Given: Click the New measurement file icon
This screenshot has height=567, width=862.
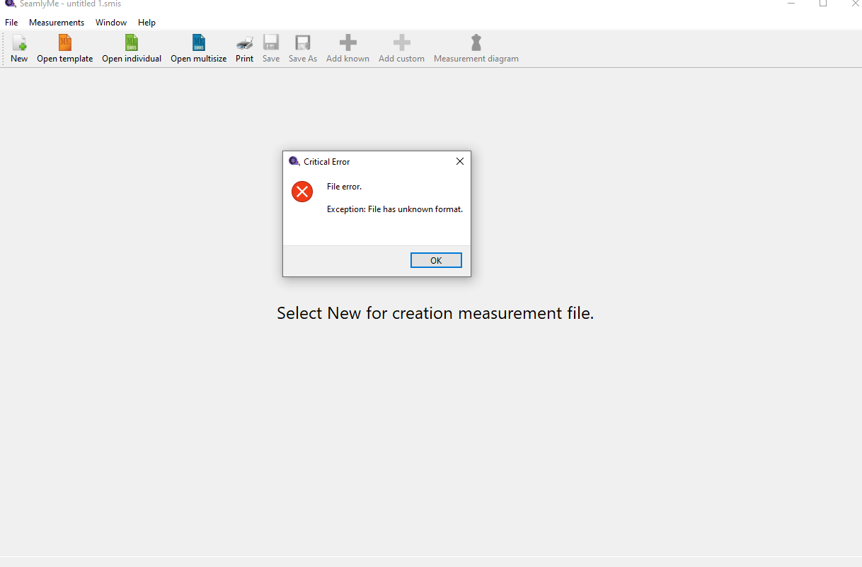Looking at the screenshot, I should coord(19,43).
